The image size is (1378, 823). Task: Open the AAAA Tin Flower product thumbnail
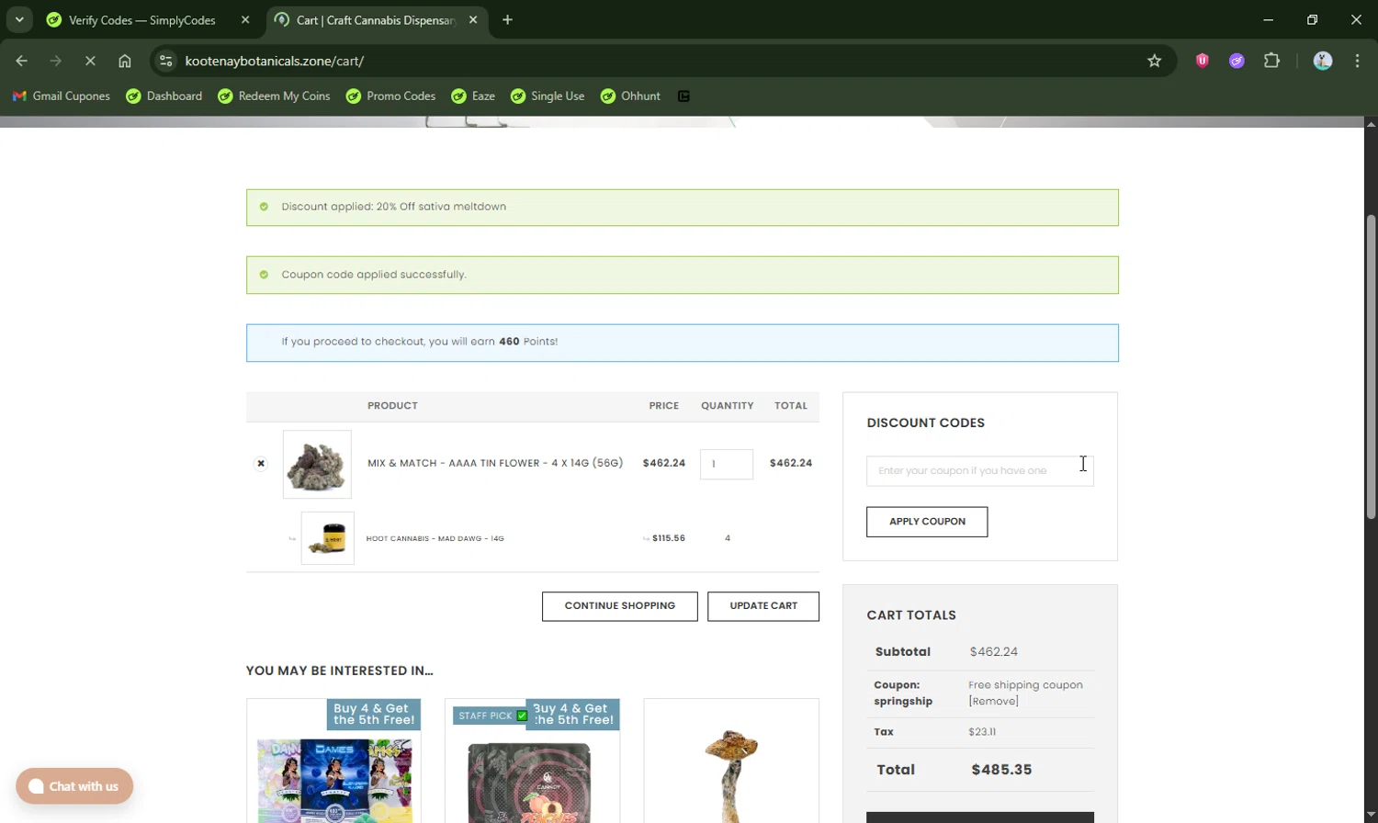[x=317, y=464]
